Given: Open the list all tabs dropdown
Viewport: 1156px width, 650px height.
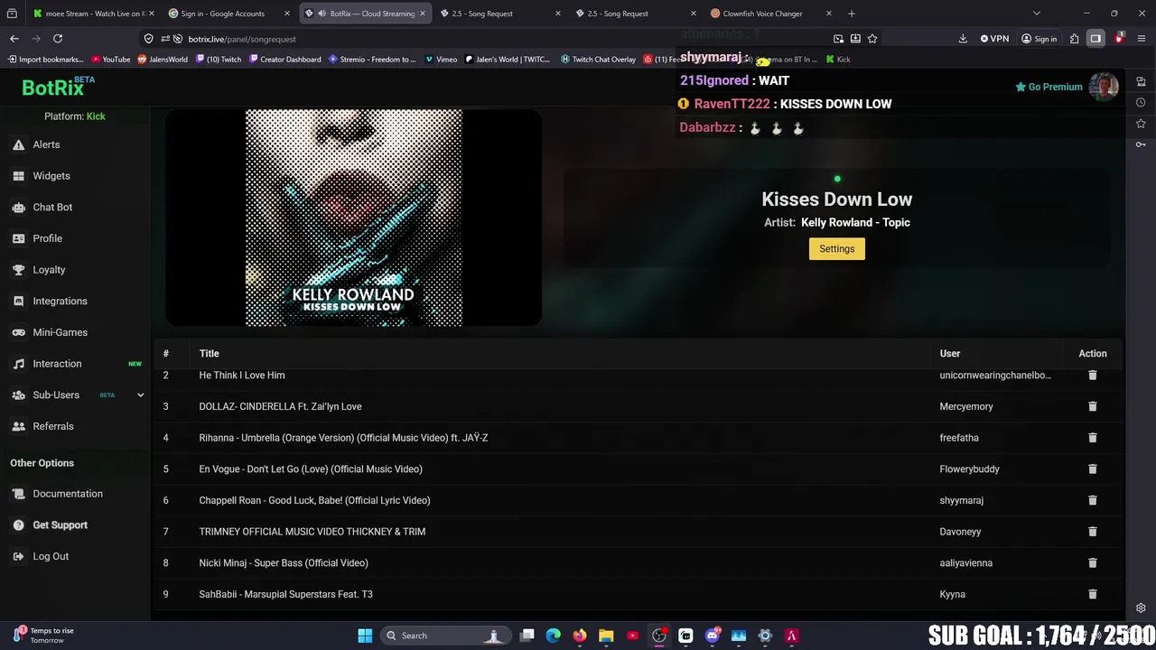Looking at the screenshot, I should (1036, 14).
